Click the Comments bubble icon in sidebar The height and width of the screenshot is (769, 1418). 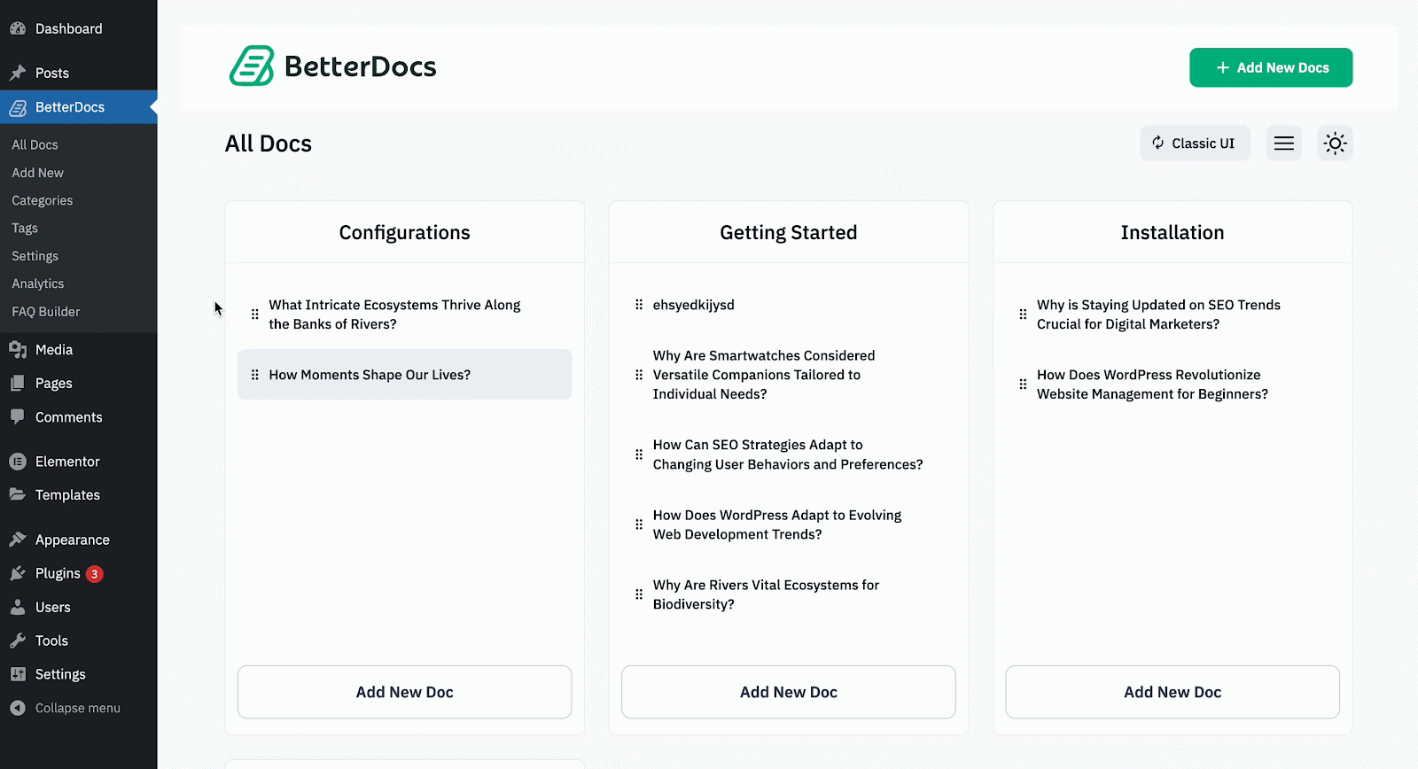click(18, 416)
